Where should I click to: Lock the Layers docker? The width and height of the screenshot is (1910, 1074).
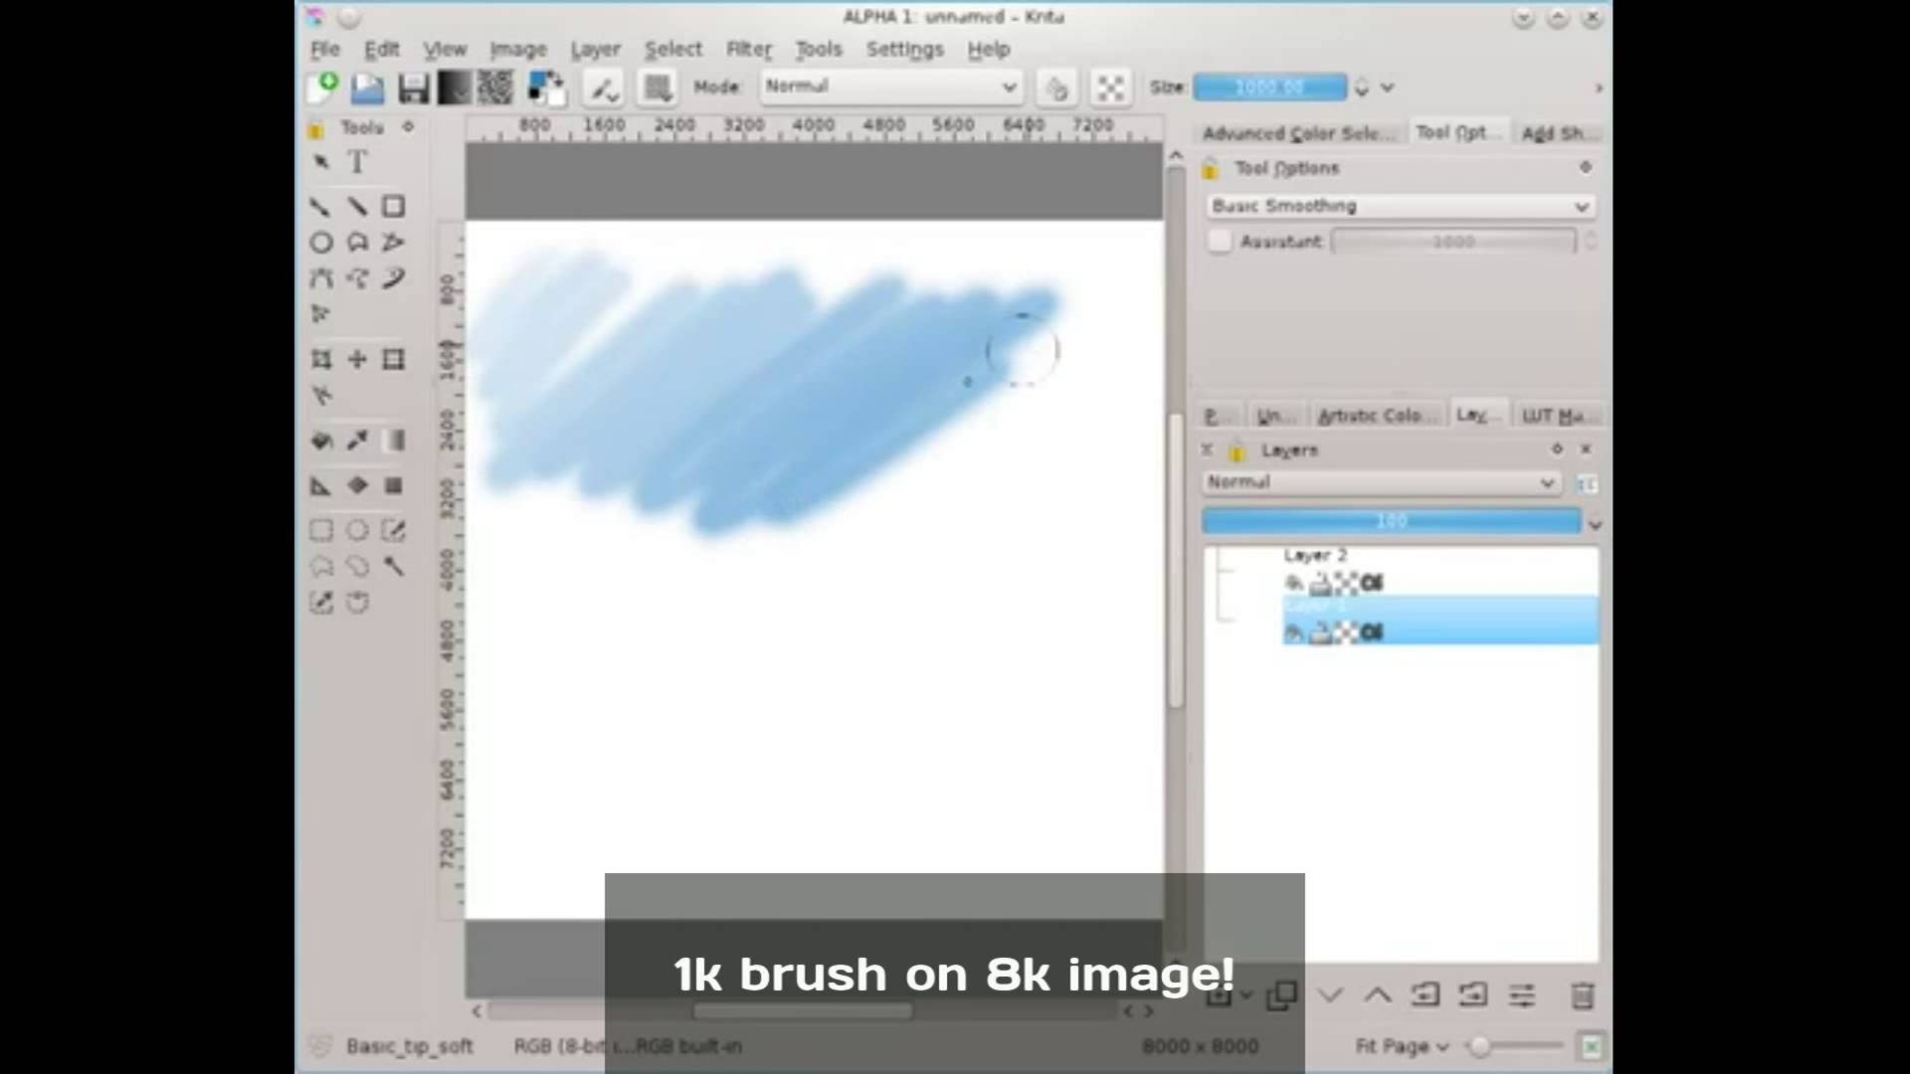(x=1237, y=451)
